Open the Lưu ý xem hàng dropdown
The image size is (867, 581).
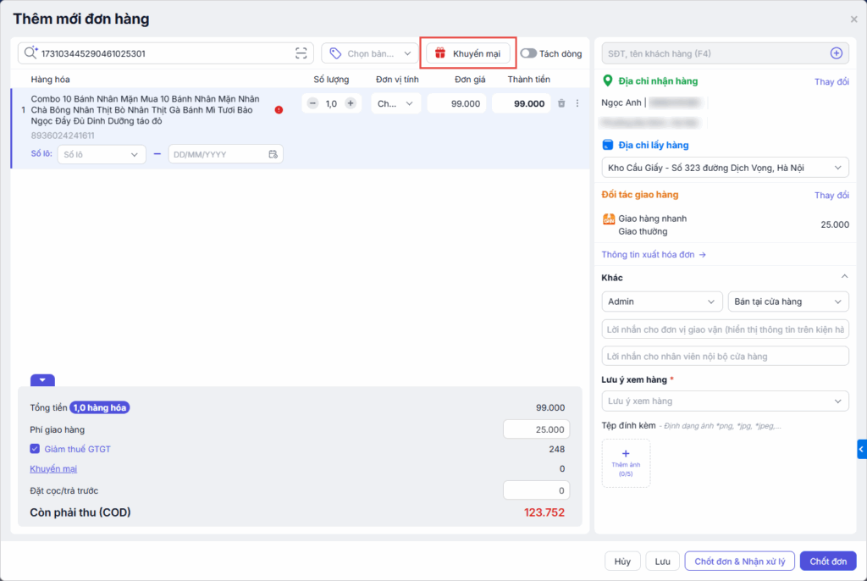click(x=725, y=401)
